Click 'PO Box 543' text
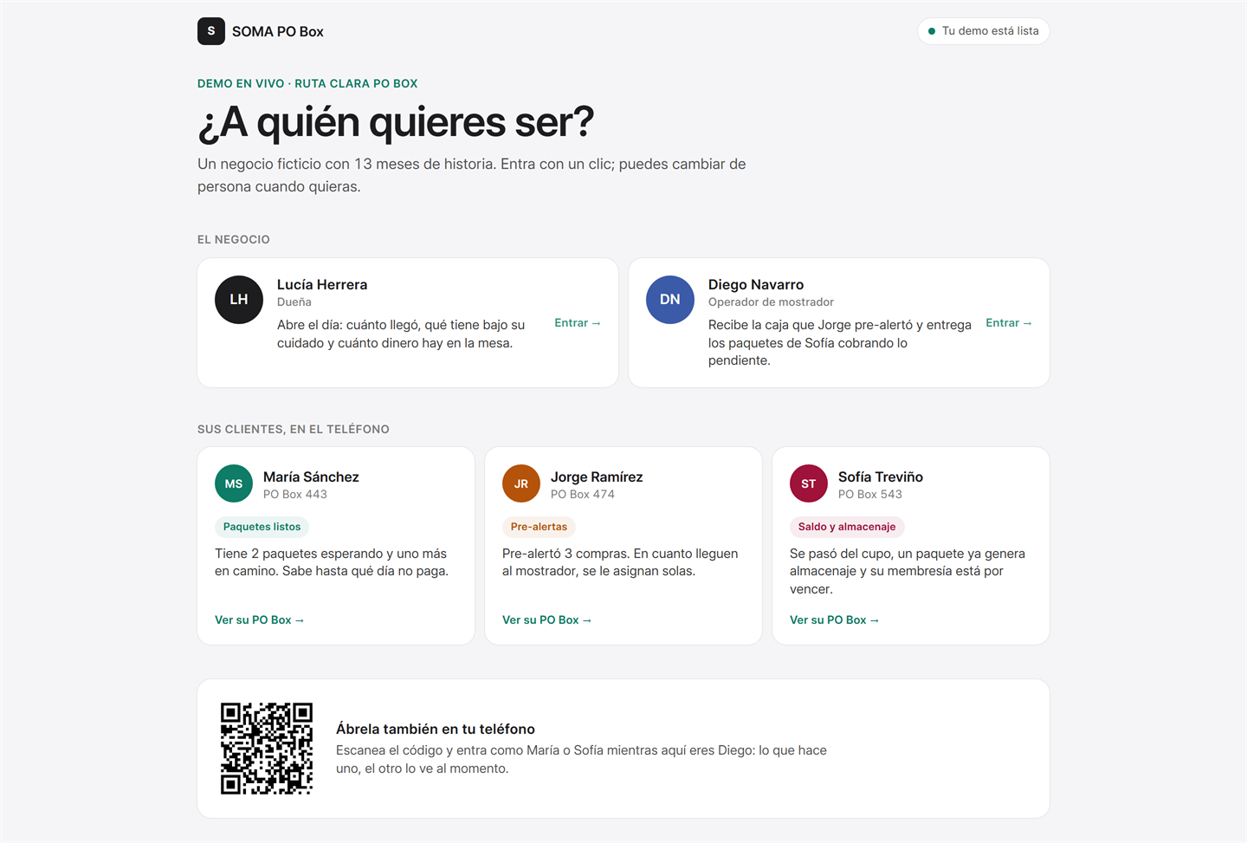The image size is (1247, 843). point(870,495)
